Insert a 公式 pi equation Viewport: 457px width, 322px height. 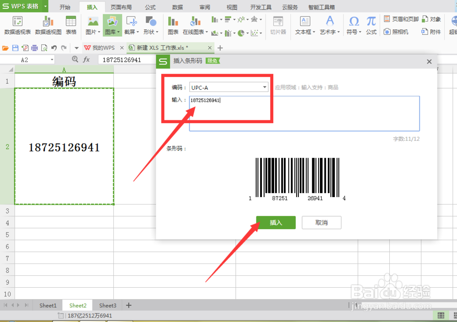pos(371,26)
